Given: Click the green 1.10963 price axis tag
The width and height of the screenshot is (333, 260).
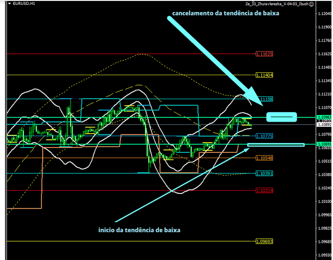Looking at the screenshot, I should [x=324, y=117].
